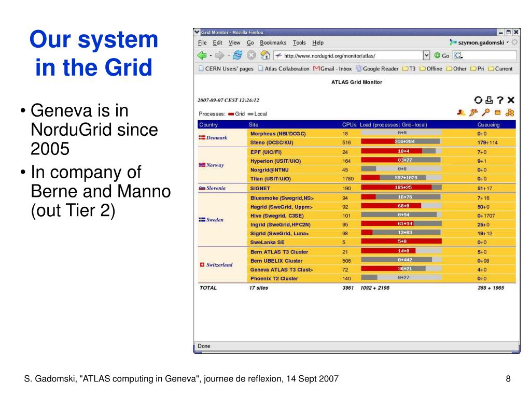Click the Google search engine icon

tap(458, 55)
